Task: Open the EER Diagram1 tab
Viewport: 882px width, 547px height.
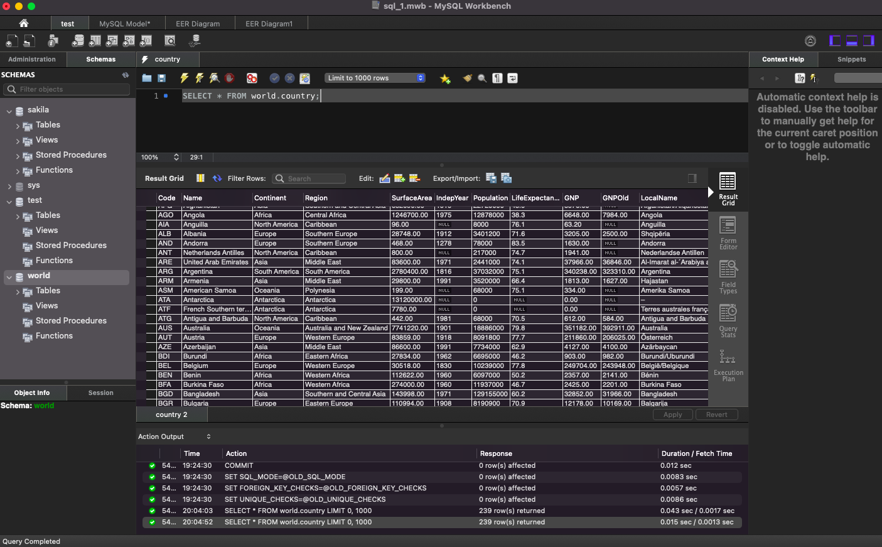Action: coord(269,24)
